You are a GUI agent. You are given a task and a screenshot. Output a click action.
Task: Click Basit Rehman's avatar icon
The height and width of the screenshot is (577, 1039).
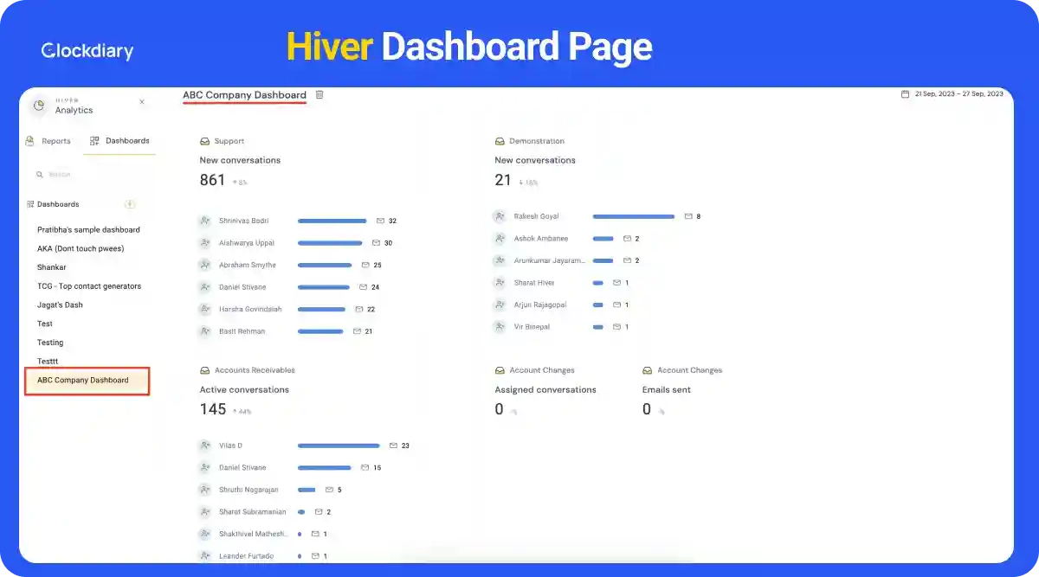[205, 331]
